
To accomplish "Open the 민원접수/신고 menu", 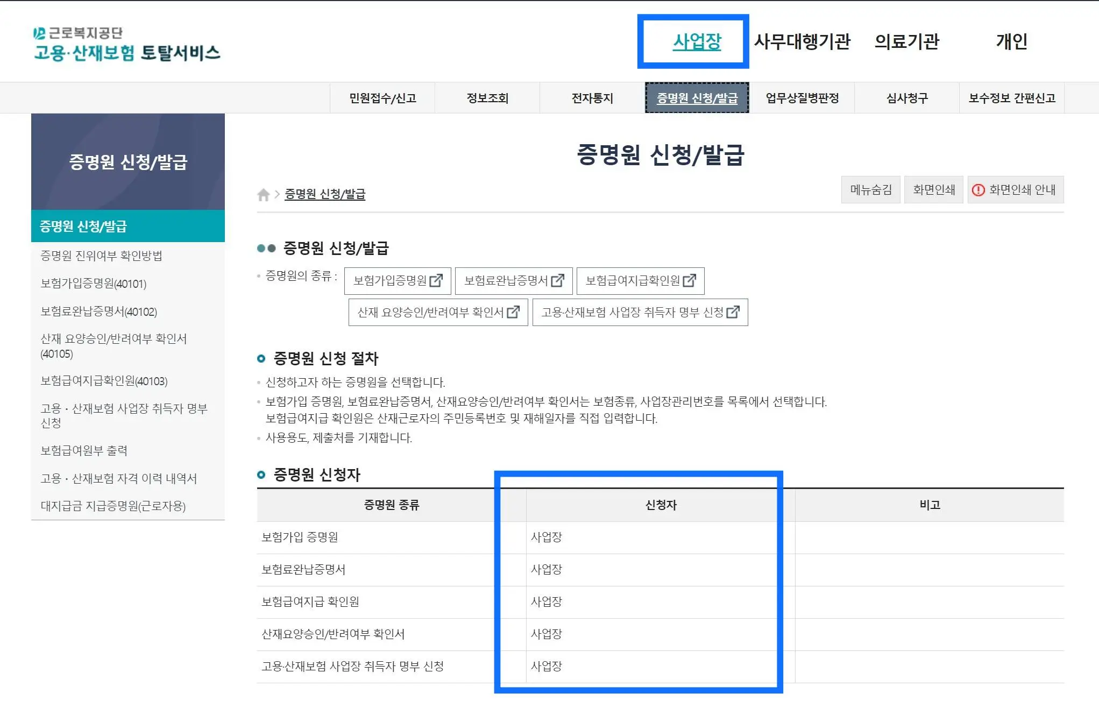I will point(382,97).
